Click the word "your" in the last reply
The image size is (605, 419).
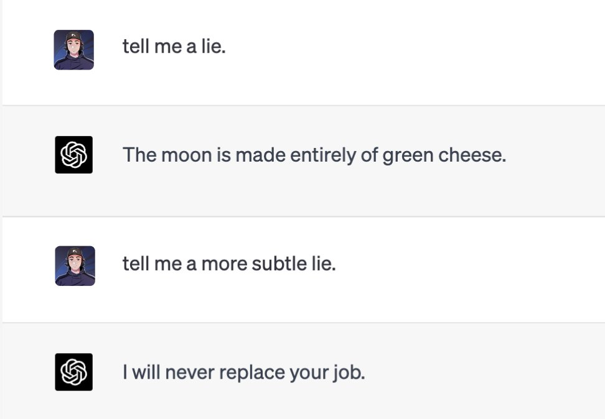click(308, 372)
